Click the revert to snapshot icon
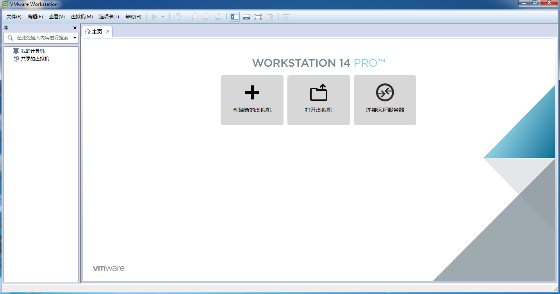Viewport: 560px width, 294px height. click(206, 17)
